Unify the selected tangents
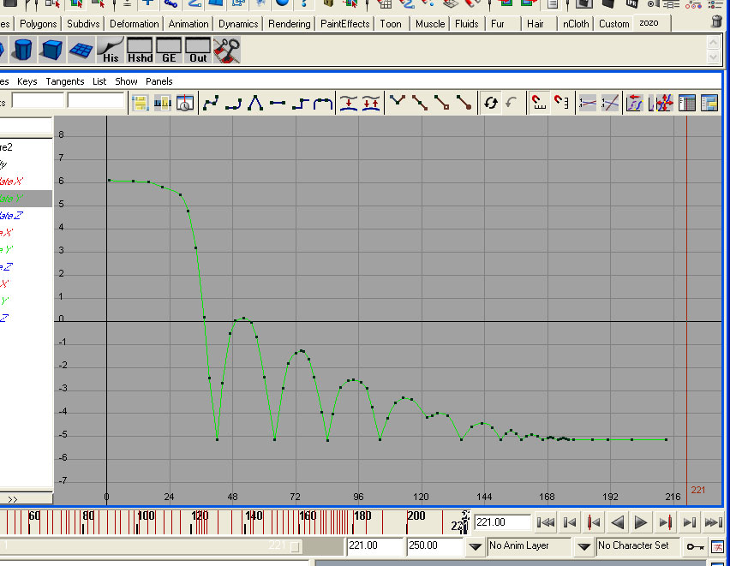This screenshot has height=566, width=730. click(420, 103)
